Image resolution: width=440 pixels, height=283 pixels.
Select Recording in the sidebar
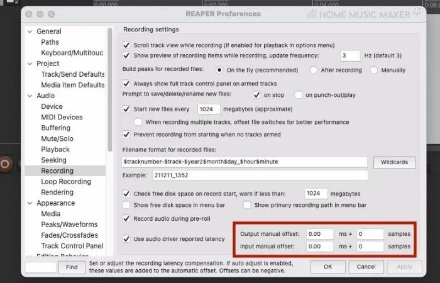57,170
